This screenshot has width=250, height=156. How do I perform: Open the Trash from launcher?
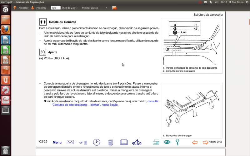tap(6, 150)
